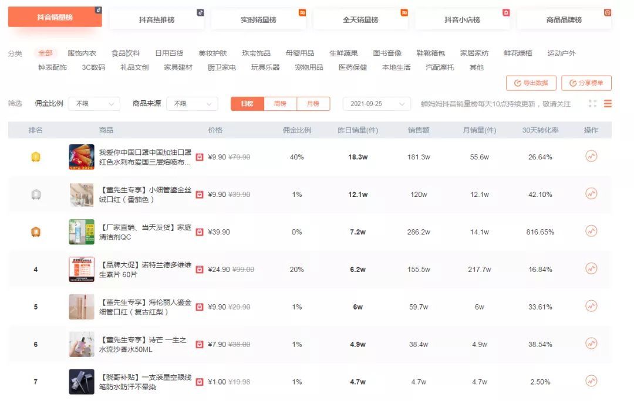Viewport: 634px width, 401px height.
Task: Filter by 厨卫家电 category
Action: [221, 67]
